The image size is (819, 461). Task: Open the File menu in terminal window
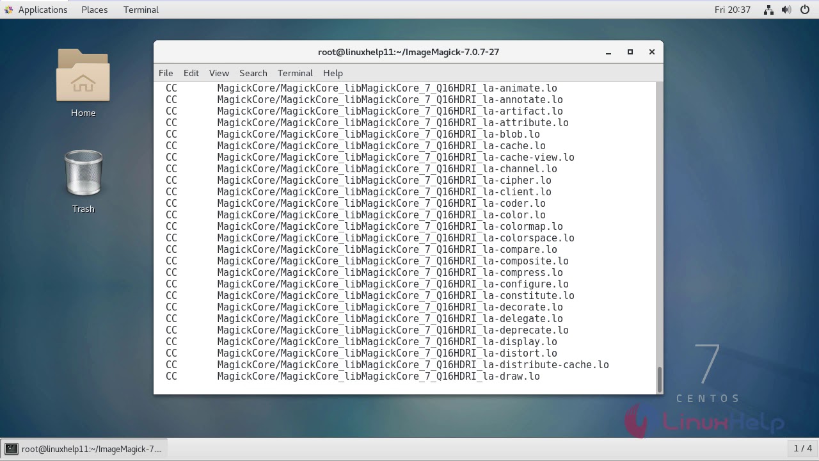tap(166, 73)
